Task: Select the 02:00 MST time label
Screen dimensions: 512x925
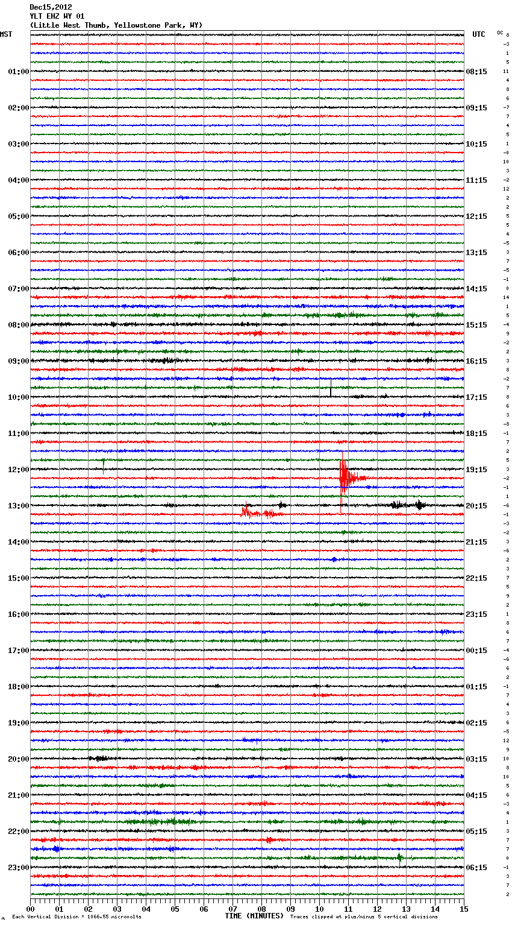Action: (19, 108)
